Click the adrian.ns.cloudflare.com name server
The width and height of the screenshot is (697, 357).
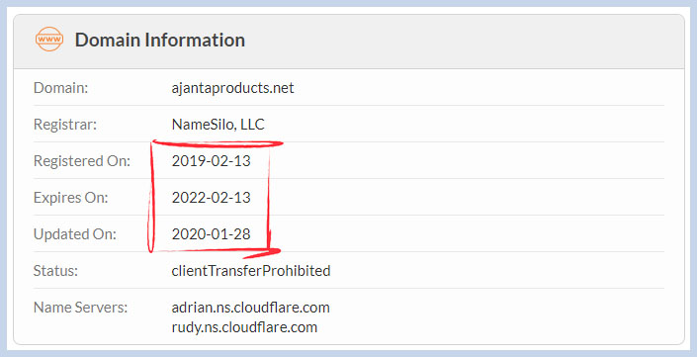251,308
